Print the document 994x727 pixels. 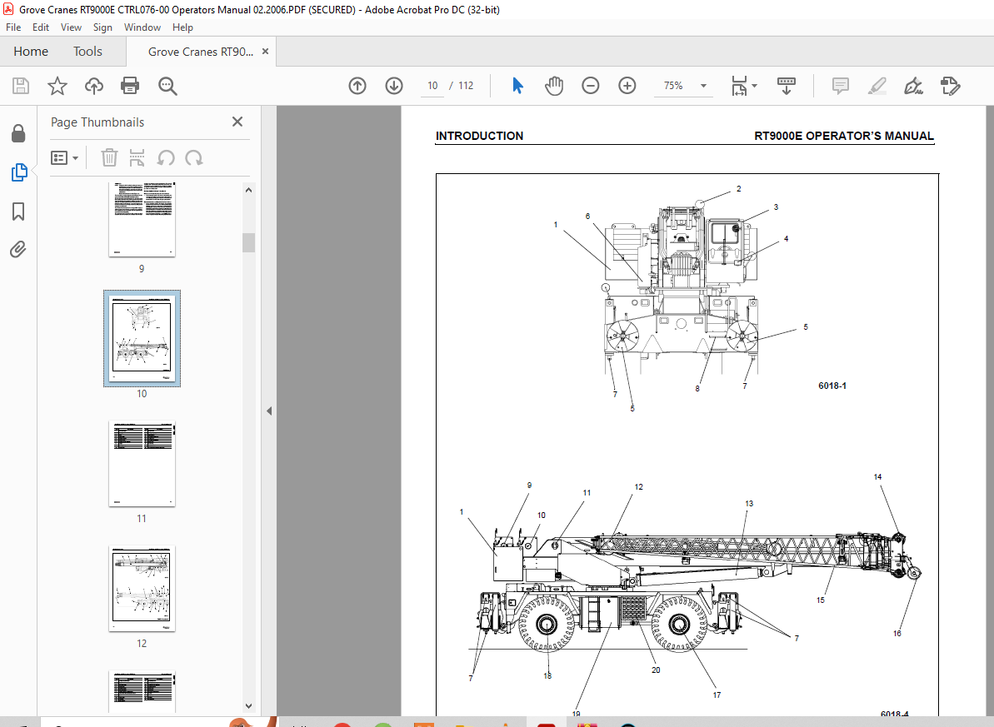130,86
